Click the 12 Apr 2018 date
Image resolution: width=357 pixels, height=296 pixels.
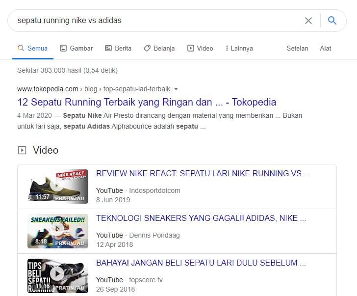click(115, 244)
